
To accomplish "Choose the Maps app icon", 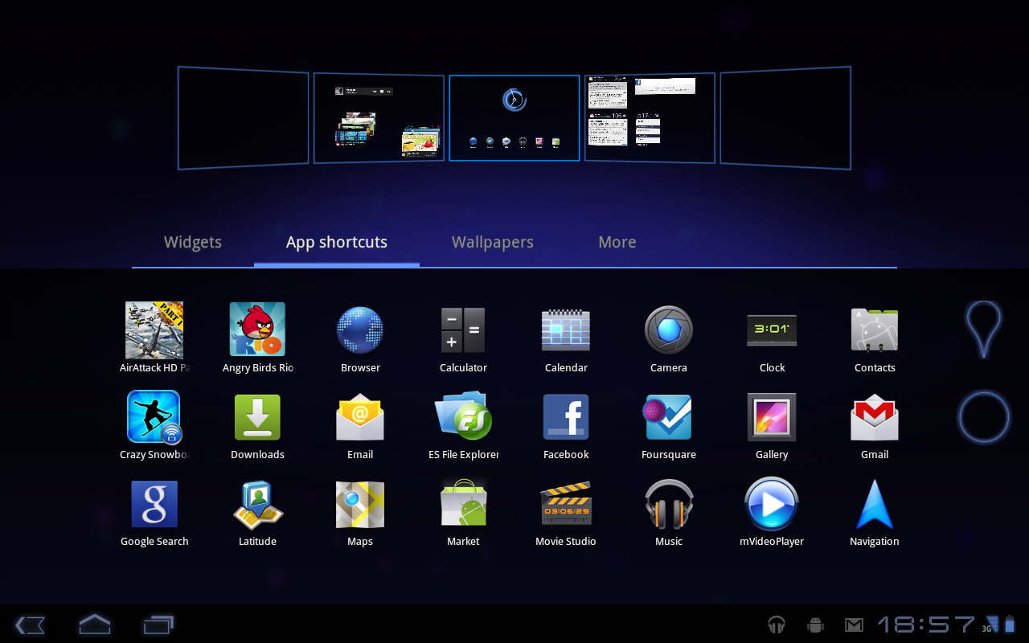I will tap(360, 504).
